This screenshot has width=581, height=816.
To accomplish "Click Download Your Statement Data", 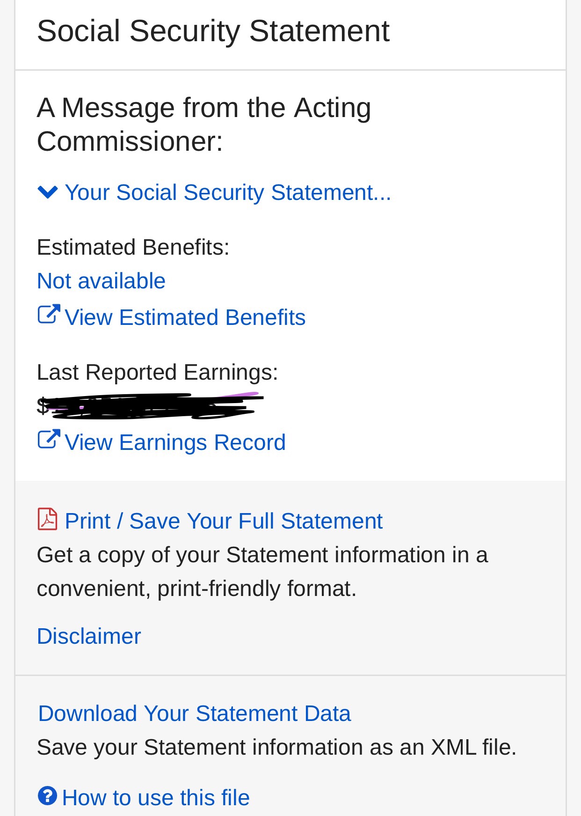I will point(195,713).
